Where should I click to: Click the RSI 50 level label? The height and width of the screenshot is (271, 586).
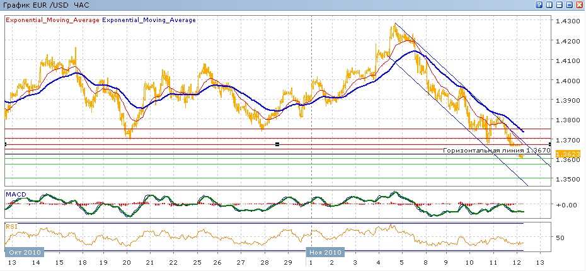coord(560,238)
